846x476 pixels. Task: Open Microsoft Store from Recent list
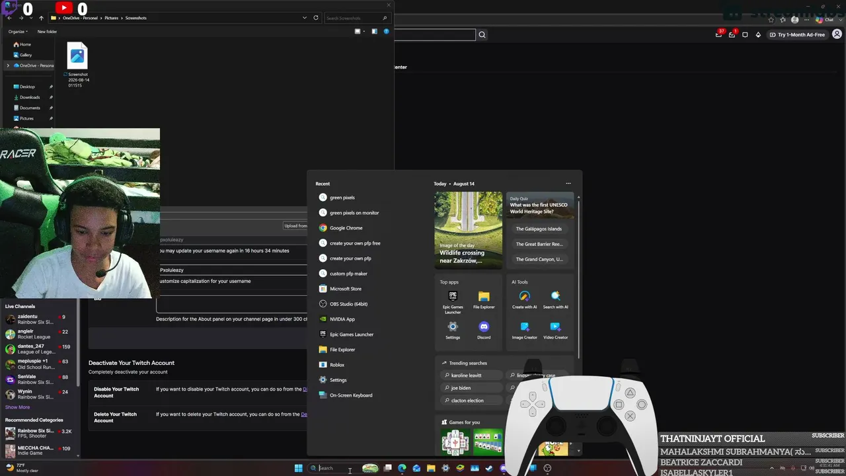pyautogui.click(x=340, y=289)
